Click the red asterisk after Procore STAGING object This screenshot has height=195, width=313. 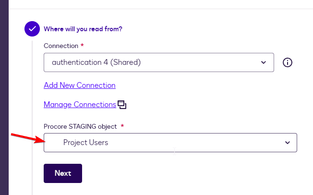click(122, 126)
